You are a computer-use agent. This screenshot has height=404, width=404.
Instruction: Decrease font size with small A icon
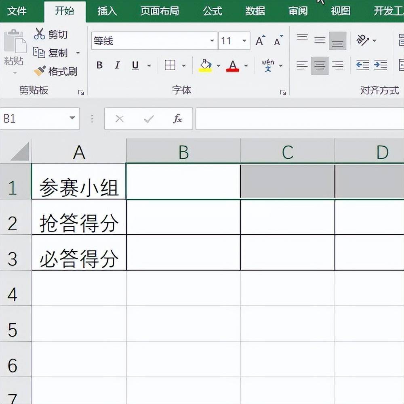click(x=278, y=40)
